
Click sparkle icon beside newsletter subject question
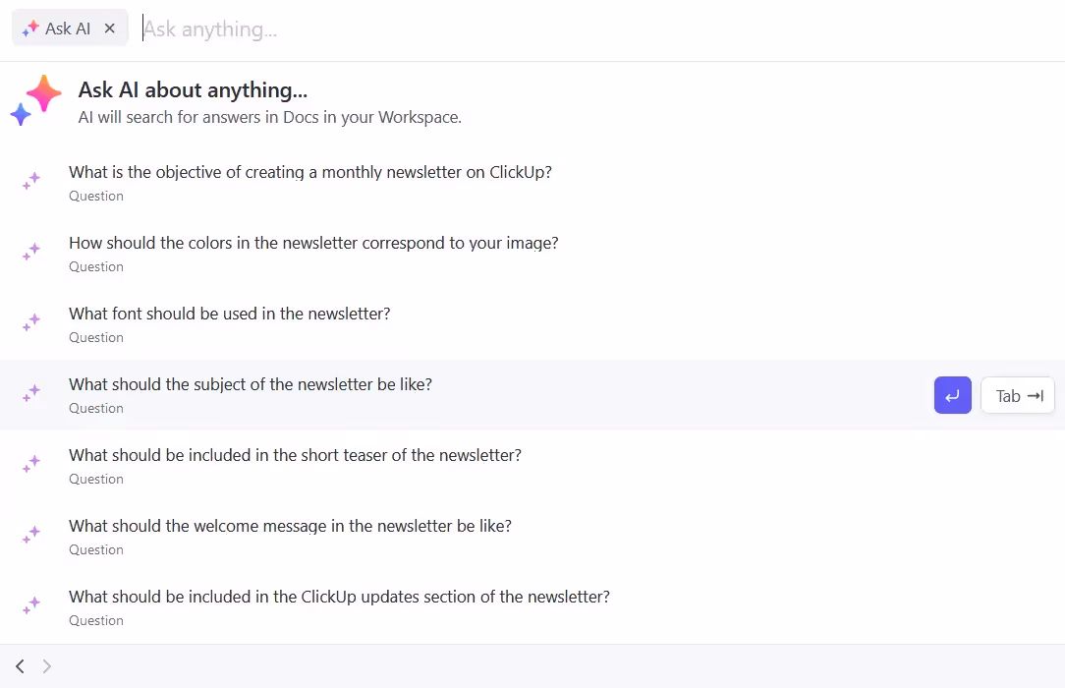31,393
